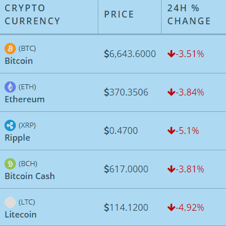
Task: Select the $370.3506 Ethereum price
Action: point(126,93)
